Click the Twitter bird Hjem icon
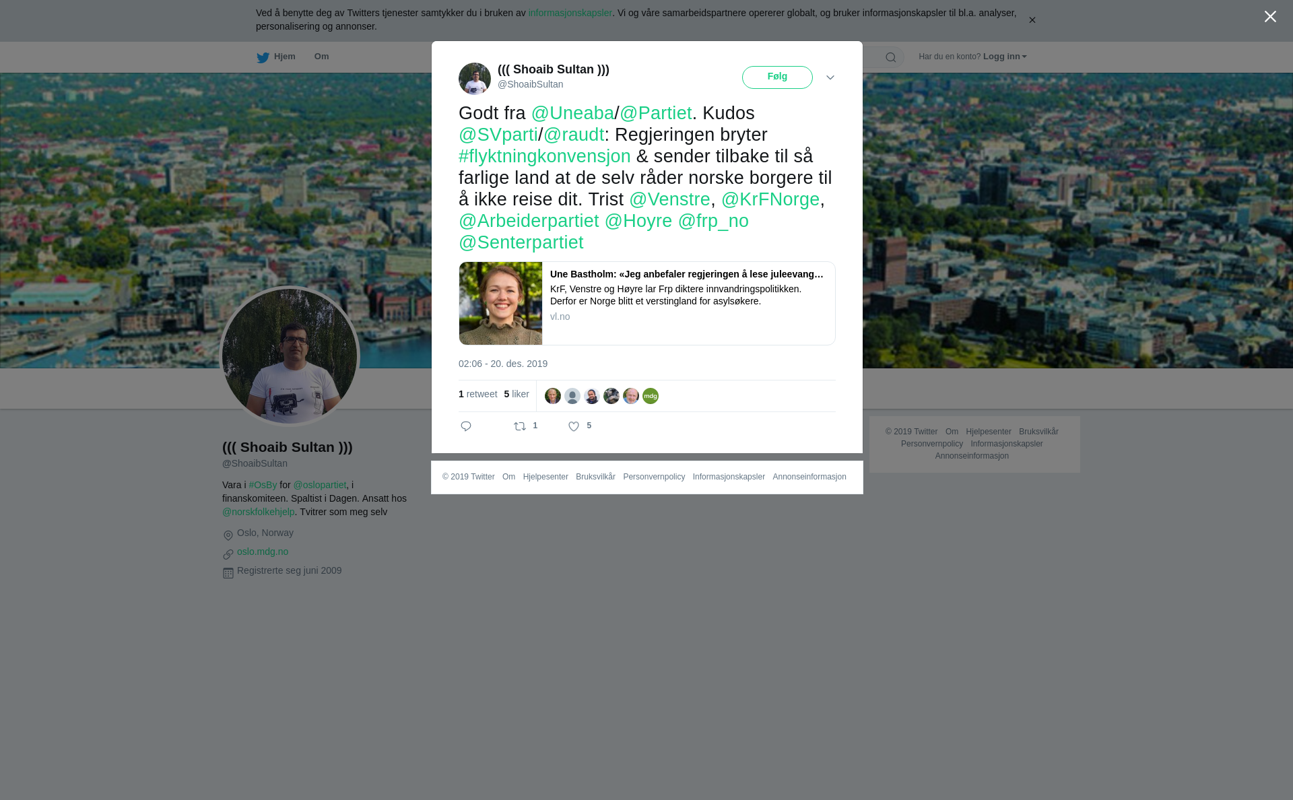The image size is (1293, 800). (x=263, y=57)
